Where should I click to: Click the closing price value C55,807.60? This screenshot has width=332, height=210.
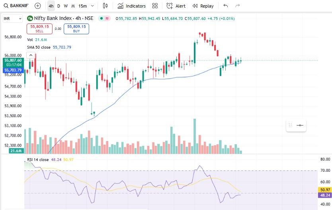click(195, 19)
